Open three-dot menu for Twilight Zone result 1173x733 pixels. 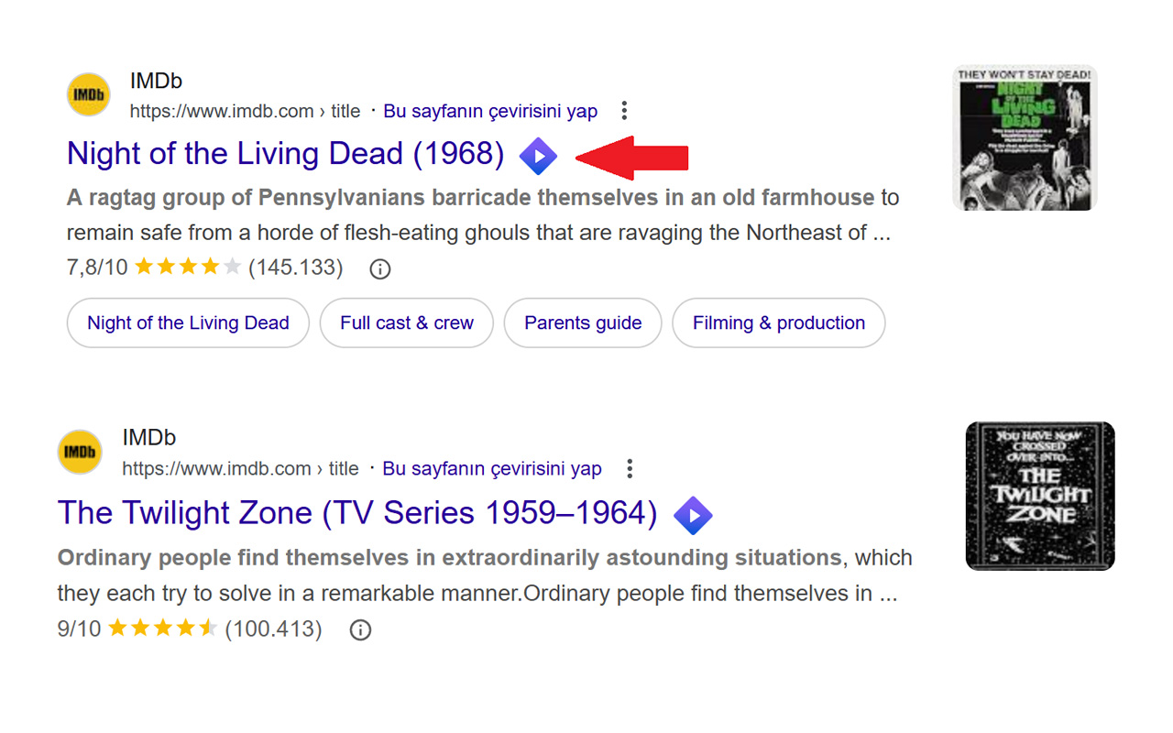[630, 469]
